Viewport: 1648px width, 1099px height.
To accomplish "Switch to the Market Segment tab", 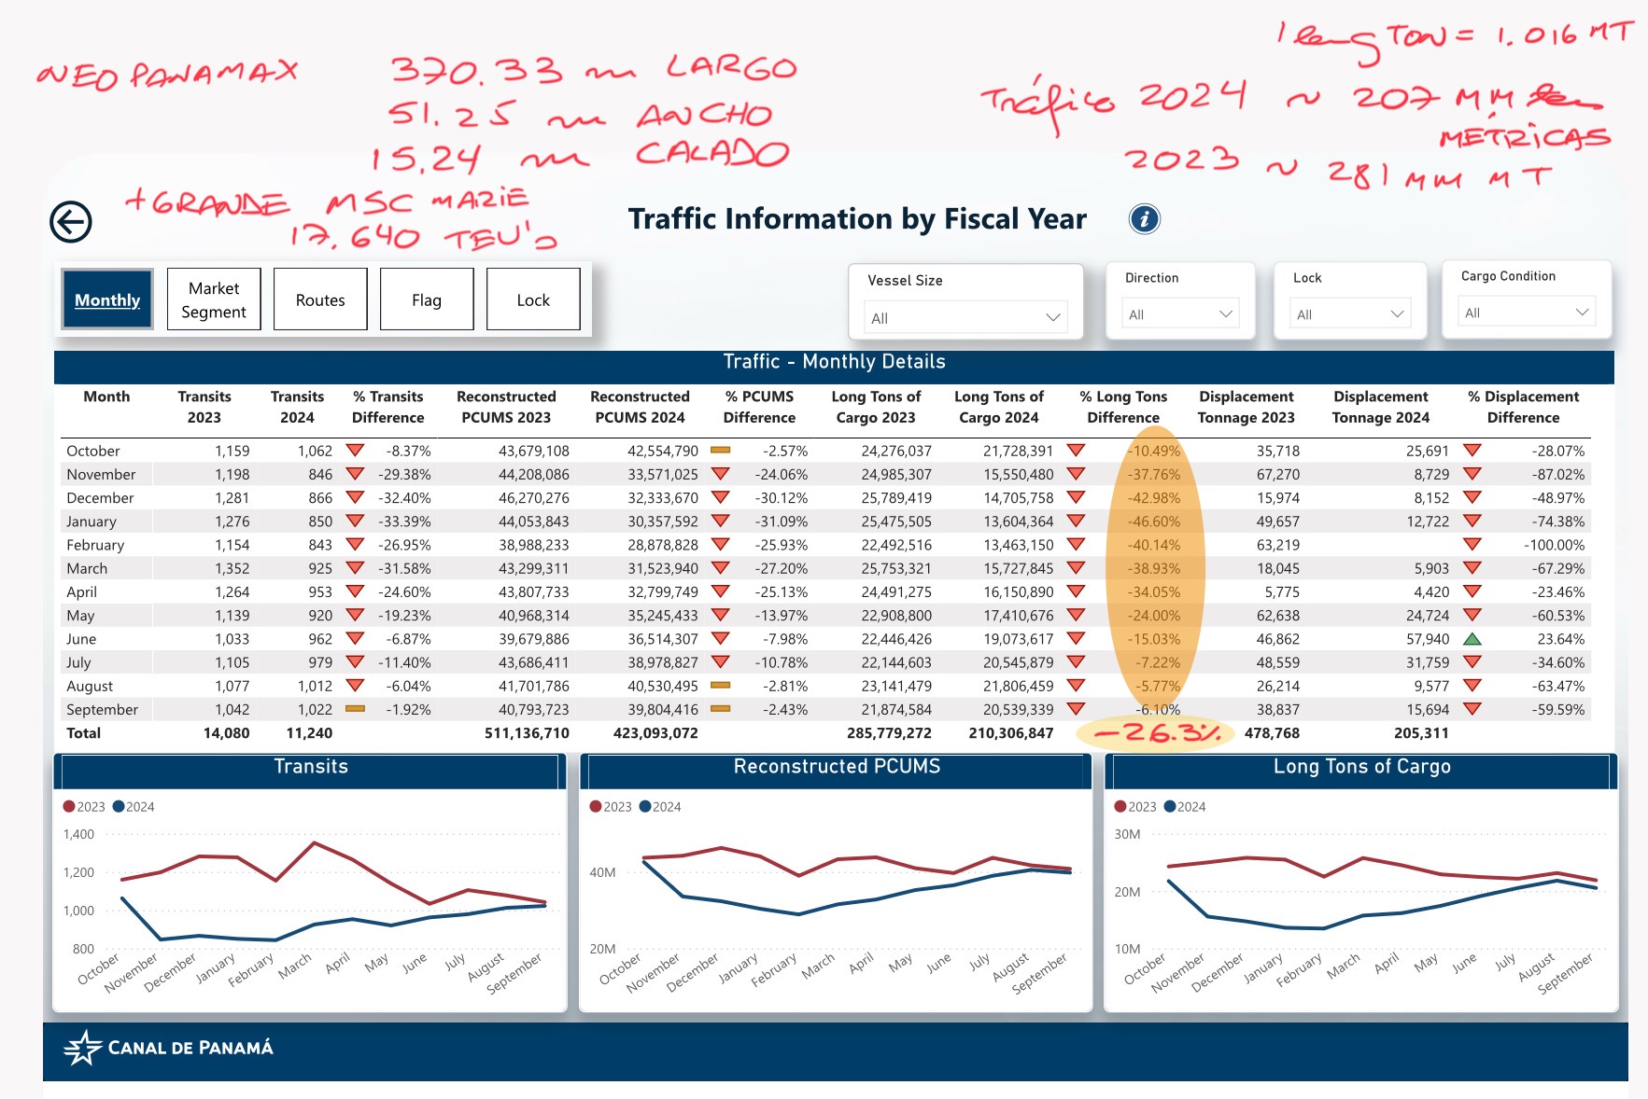I will coord(214,299).
